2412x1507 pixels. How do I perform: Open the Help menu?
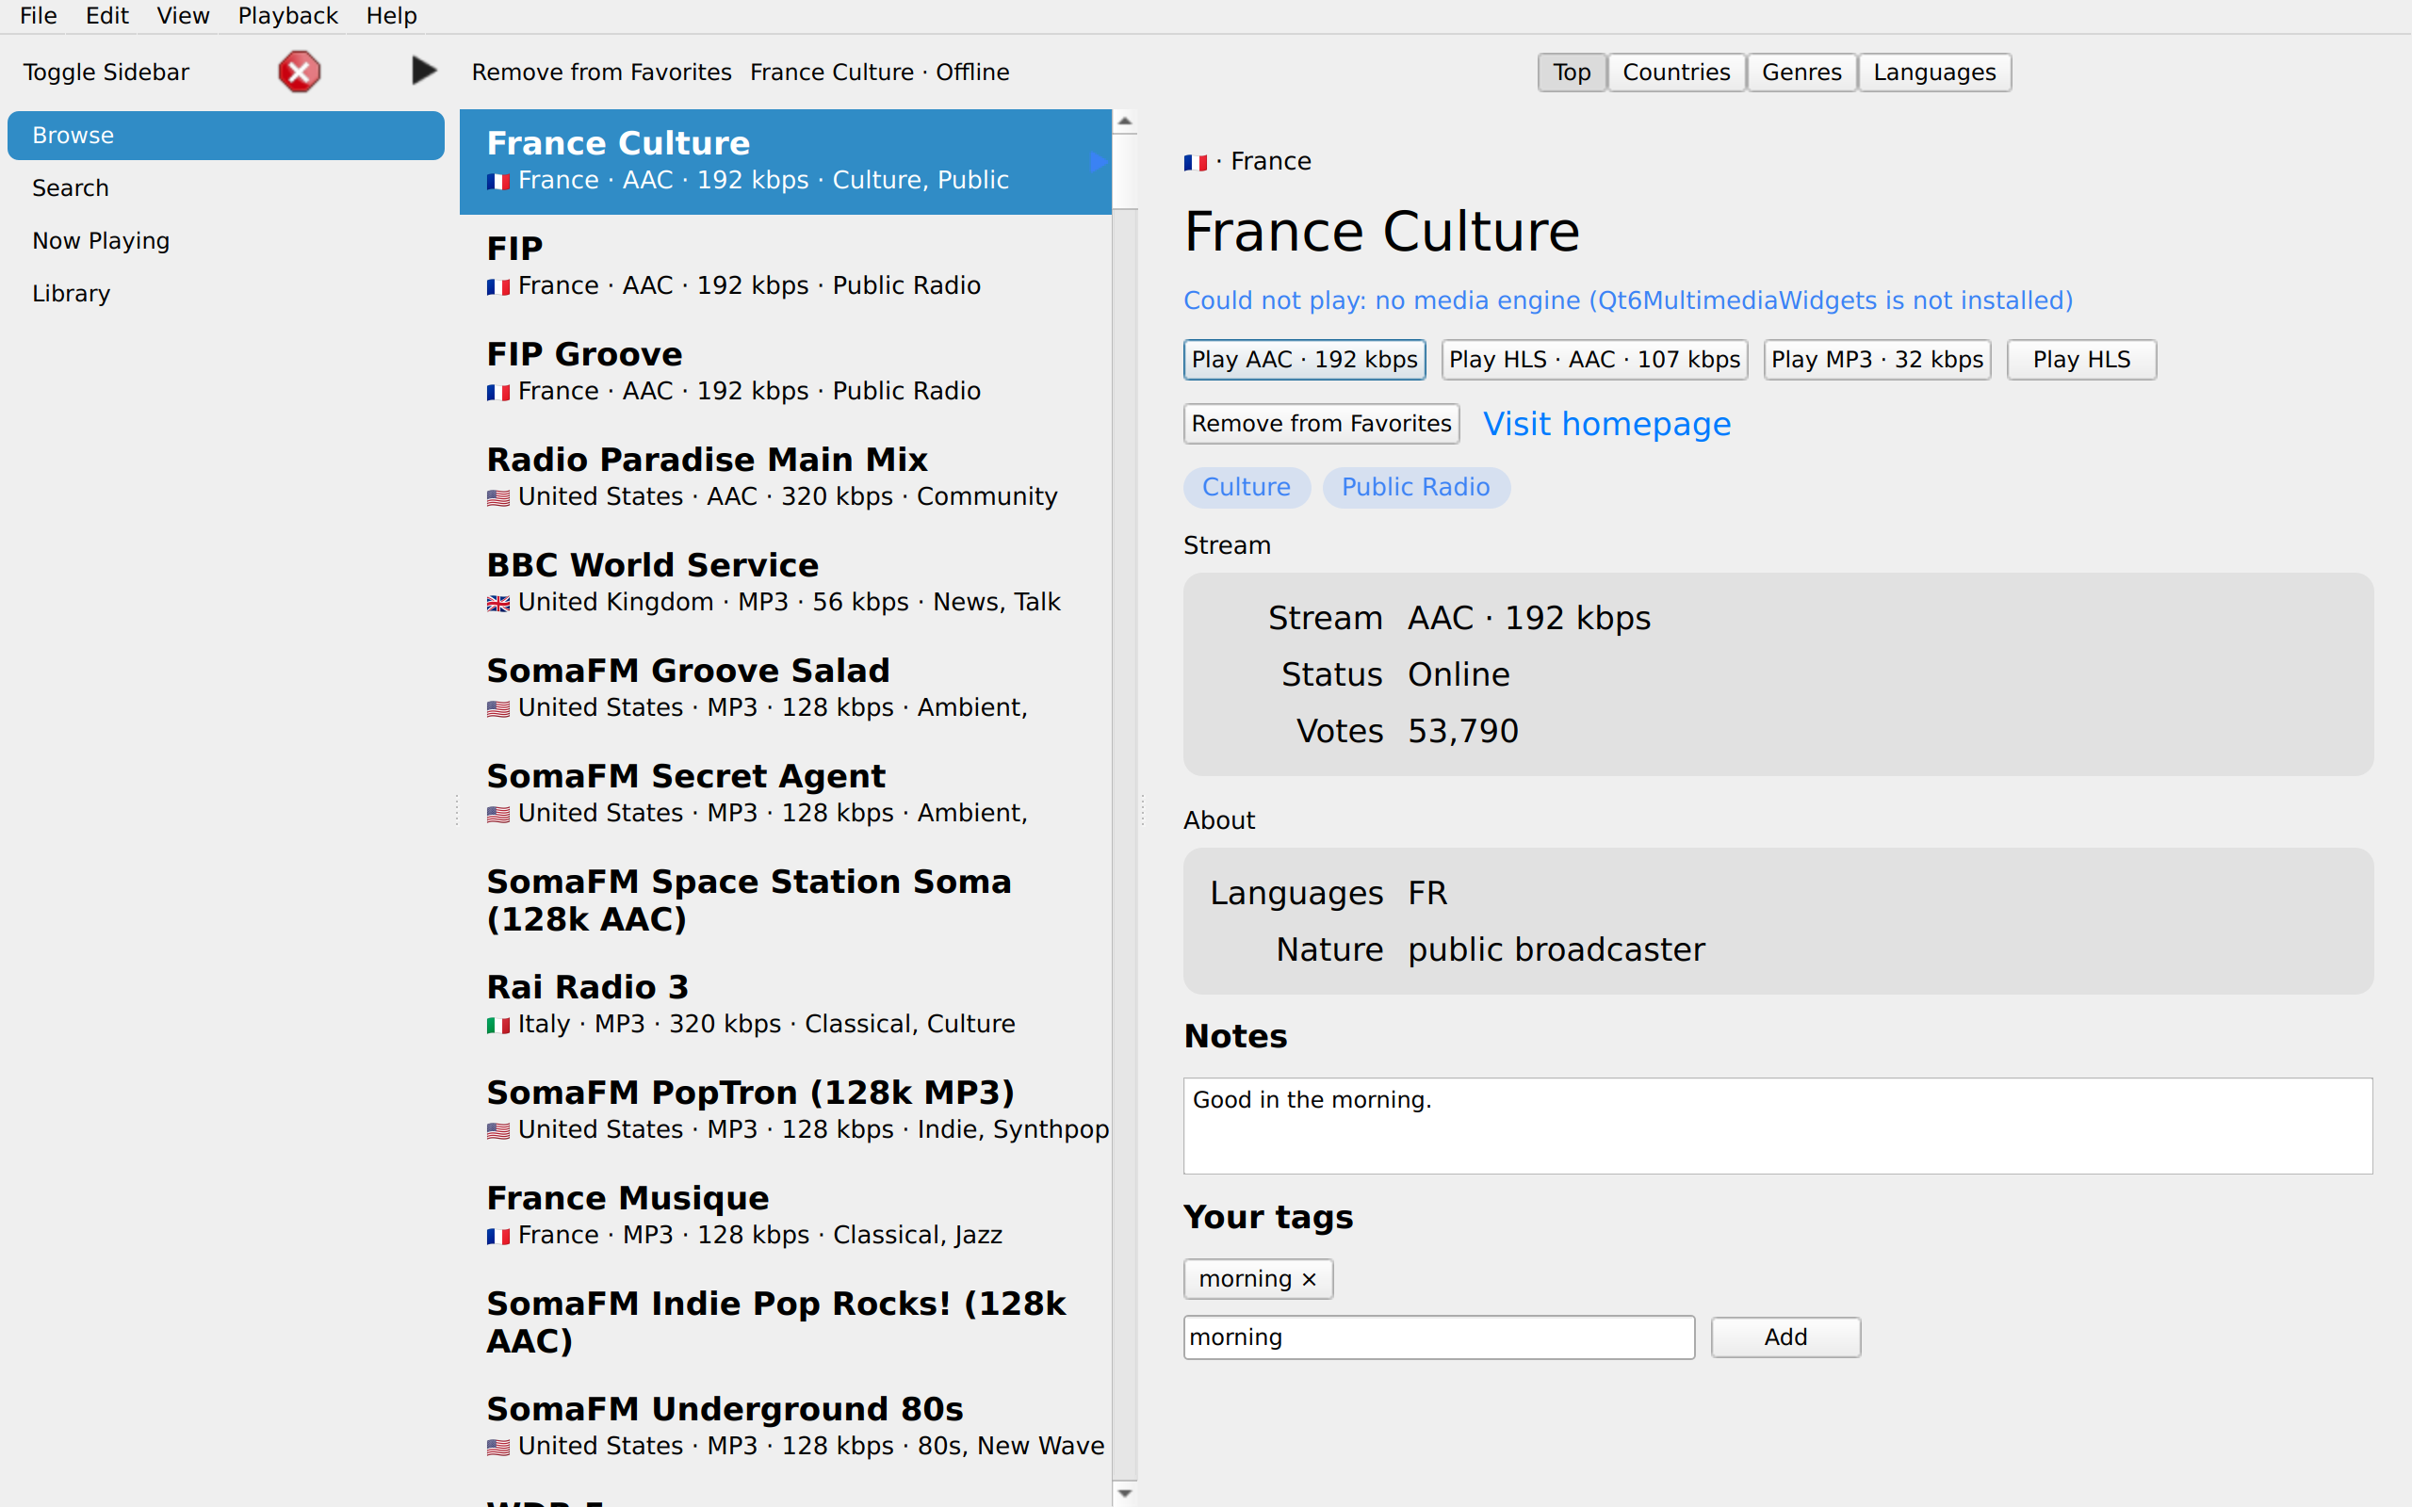[391, 16]
